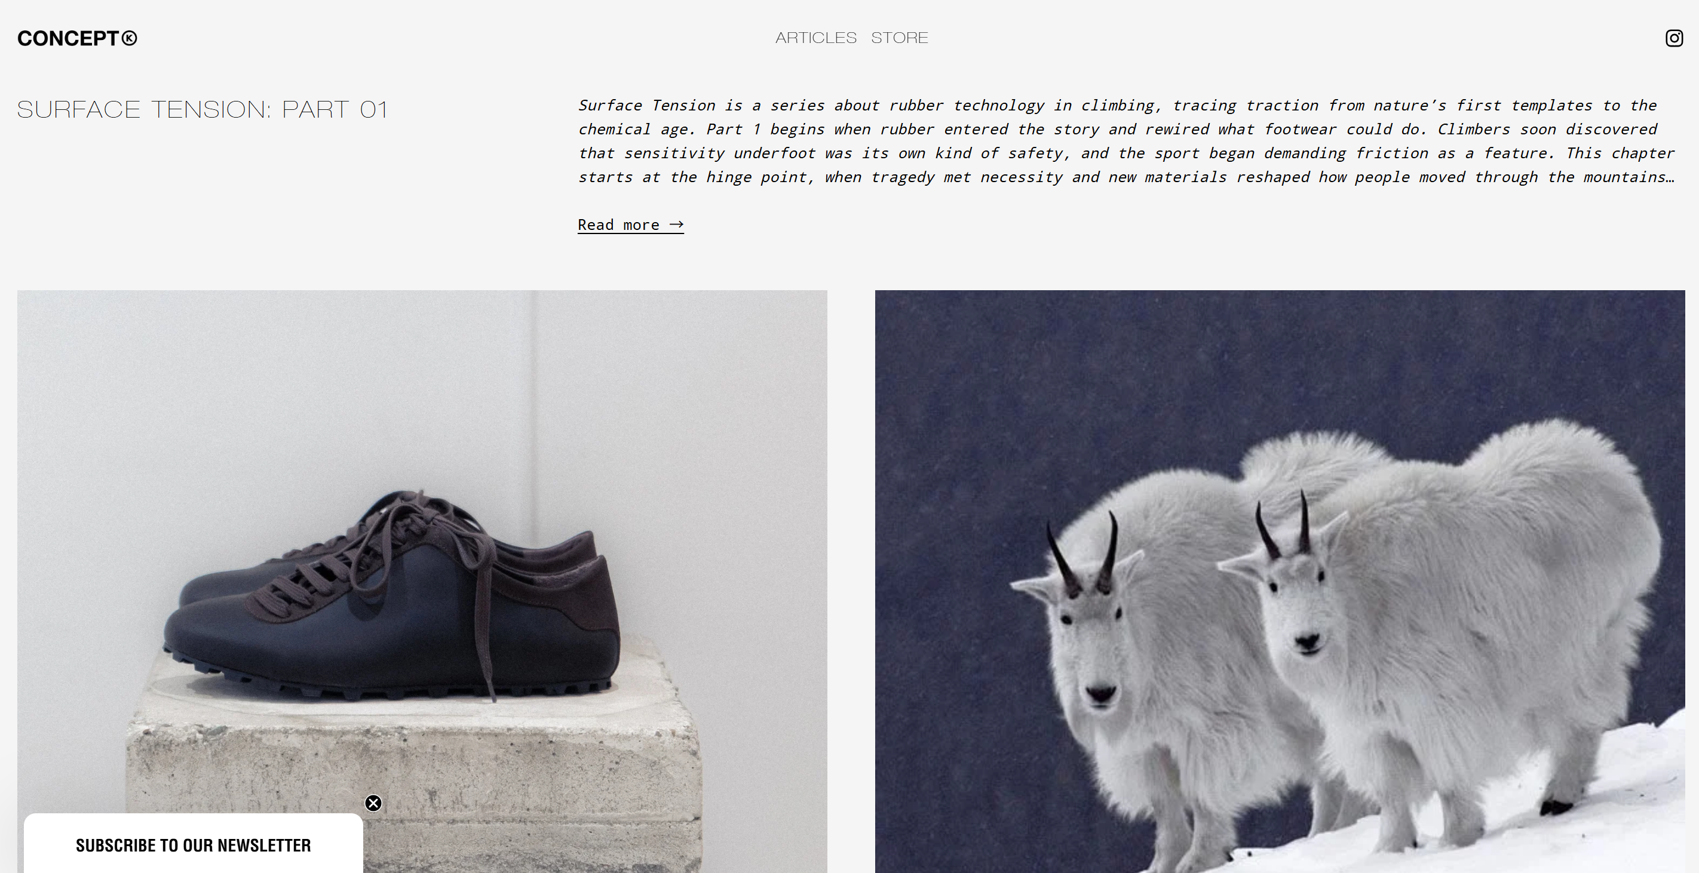The image size is (1699, 873).
Task: View the black shoe photo
Action: click(x=422, y=582)
